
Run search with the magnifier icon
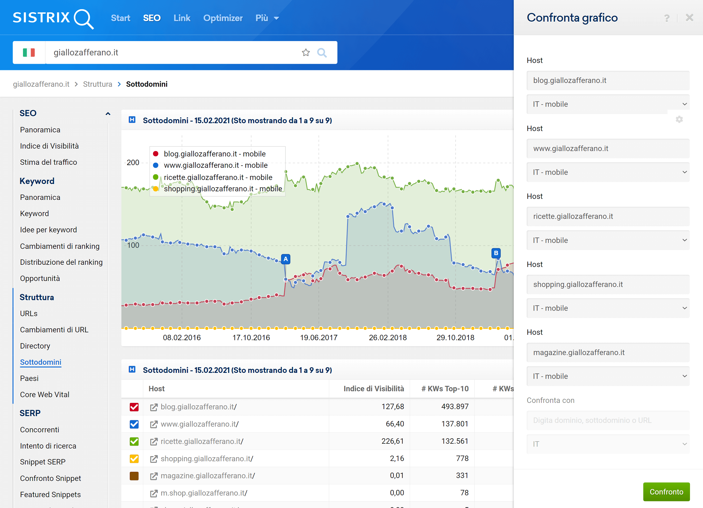coord(322,53)
